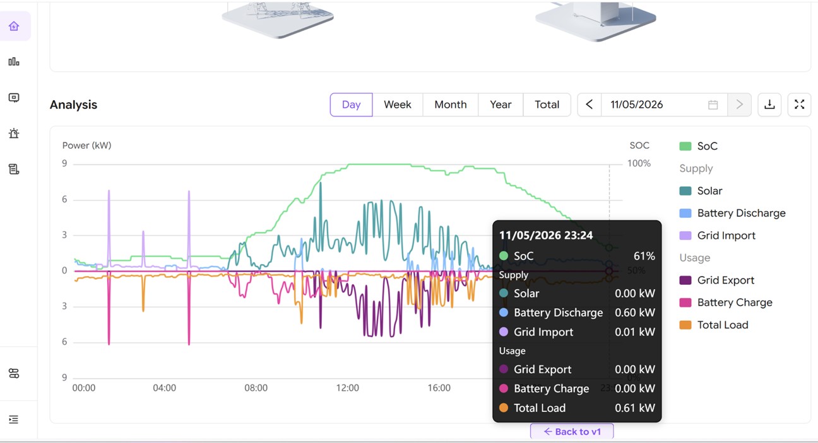This screenshot has height=443, width=818.
Task: Toggle the Solar series in the legend
Action: 701,191
